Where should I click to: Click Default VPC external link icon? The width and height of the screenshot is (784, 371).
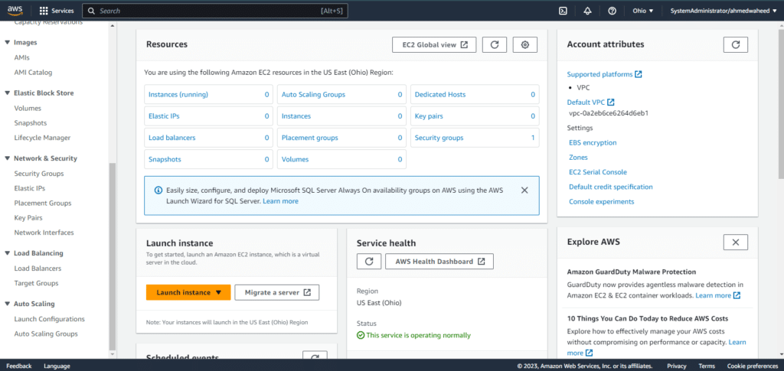click(x=610, y=103)
